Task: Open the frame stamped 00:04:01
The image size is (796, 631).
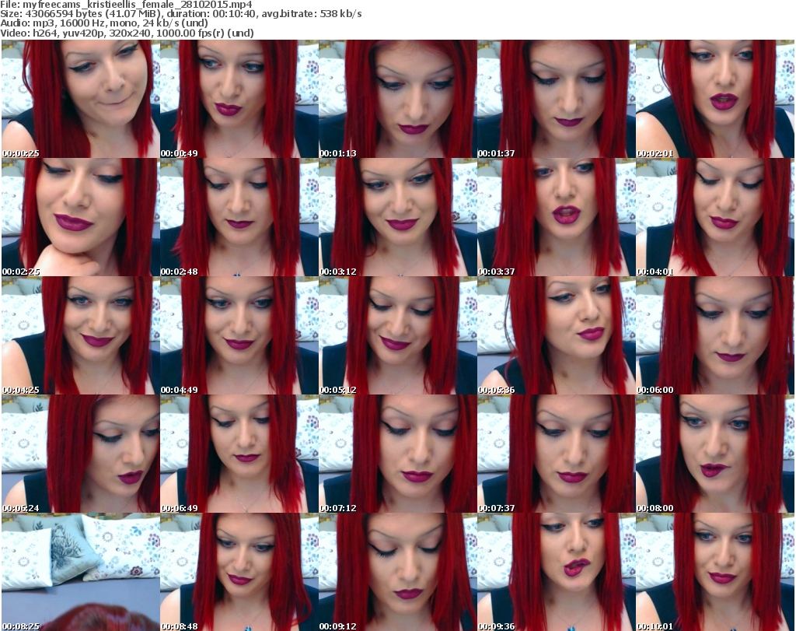Action: click(715, 217)
